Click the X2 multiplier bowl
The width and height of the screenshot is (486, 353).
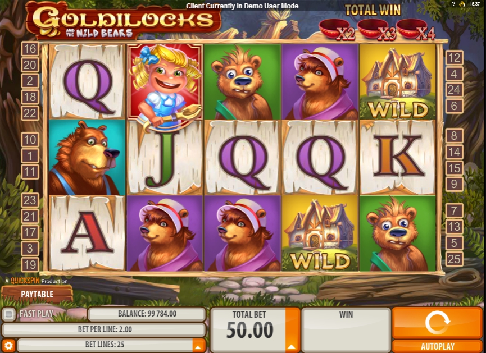pos(337,30)
